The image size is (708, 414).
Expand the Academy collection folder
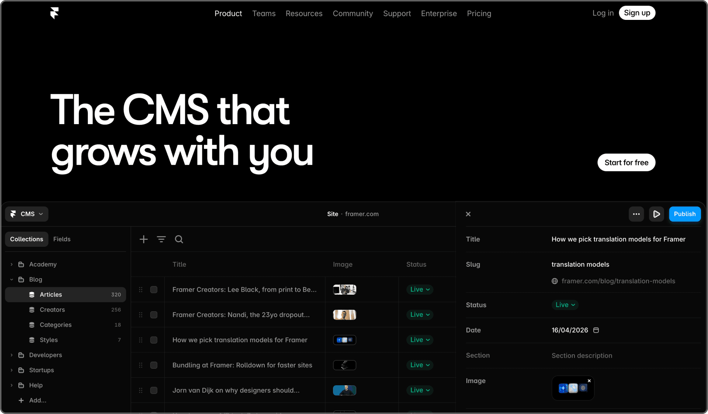click(x=11, y=264)
